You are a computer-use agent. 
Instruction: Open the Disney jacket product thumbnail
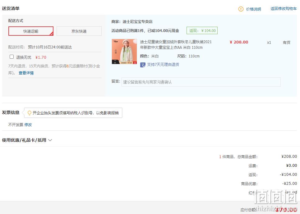tap(124, 51)
